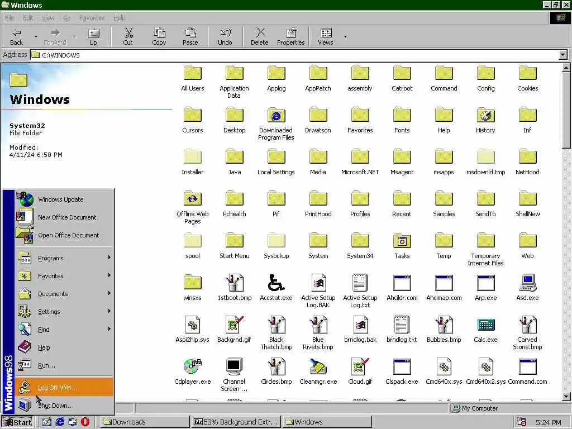Open the Views dropdown arrow
572x429 pixels.
(x=345, y=36)
